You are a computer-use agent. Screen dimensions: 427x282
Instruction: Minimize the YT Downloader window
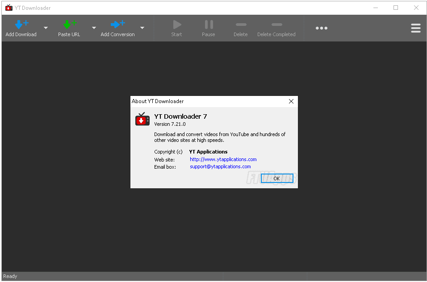(x=376, y=8)
